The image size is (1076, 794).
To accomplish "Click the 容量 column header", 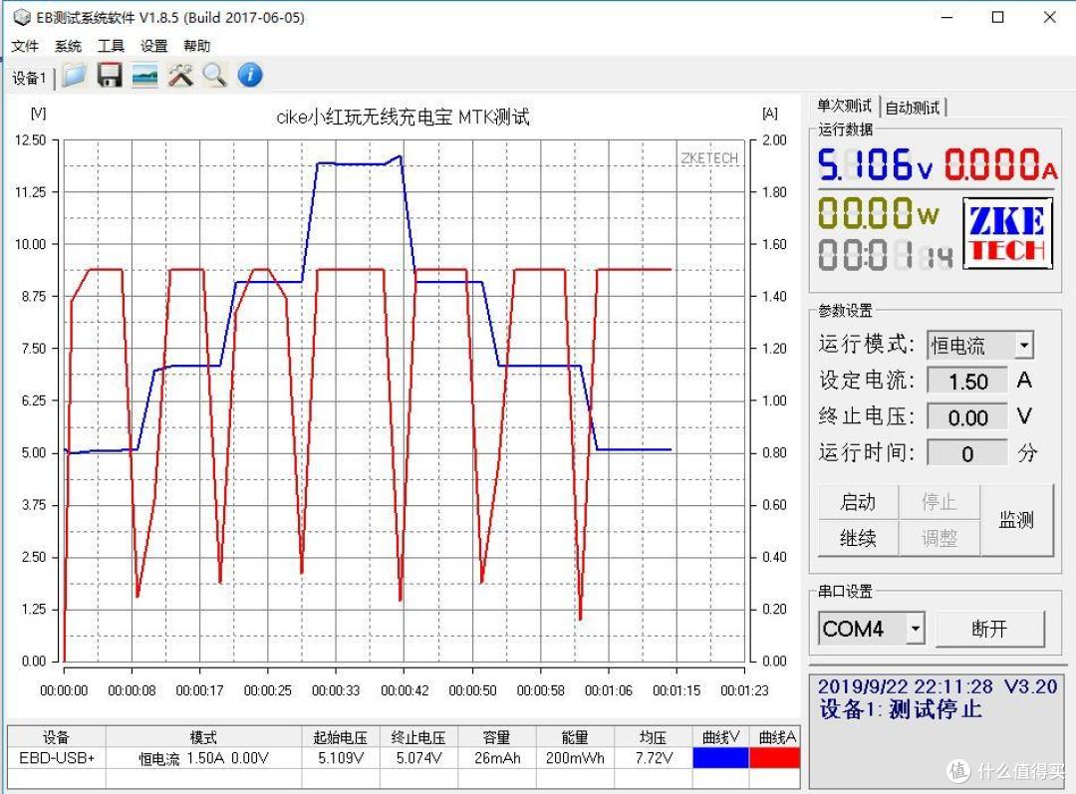I will click(497, 737).
